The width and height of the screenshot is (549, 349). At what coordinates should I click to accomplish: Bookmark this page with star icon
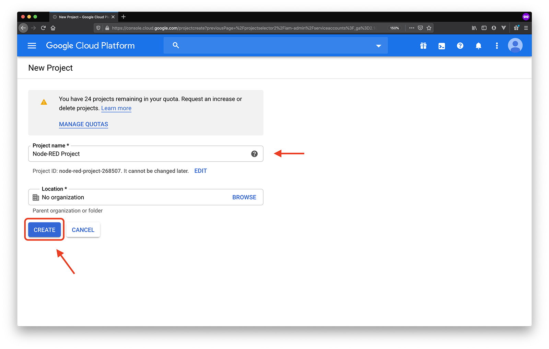pos(429,28)
